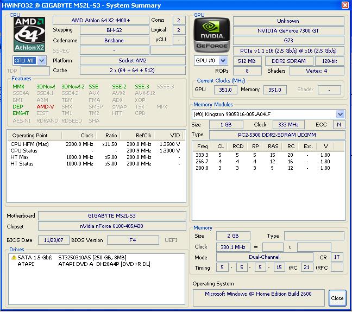Click the Ratio column header
Viewport: 352px width, 312px height.
pos(108,136)
